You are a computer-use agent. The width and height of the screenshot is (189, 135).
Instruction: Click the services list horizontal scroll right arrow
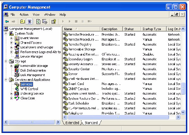click(x=178, y=117)
